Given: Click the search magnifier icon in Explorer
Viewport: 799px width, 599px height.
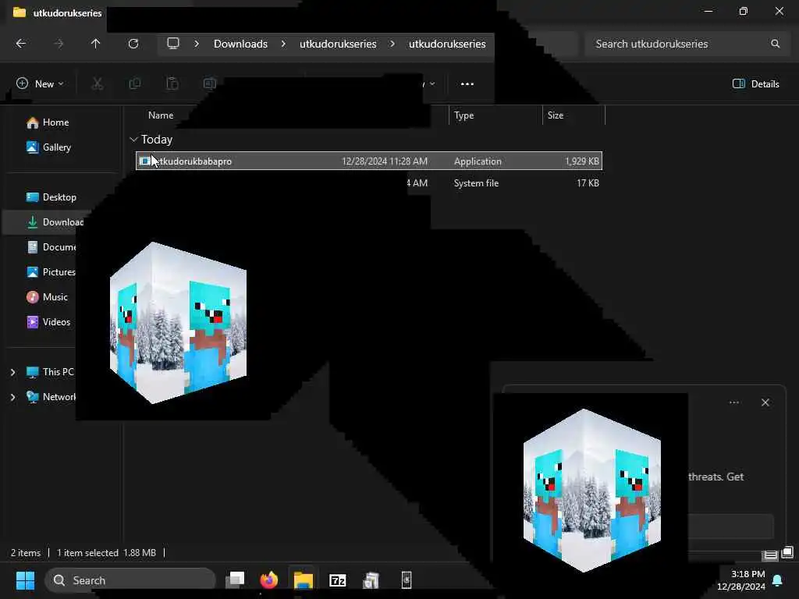Looking at the screenshot, I should [775, 44].
